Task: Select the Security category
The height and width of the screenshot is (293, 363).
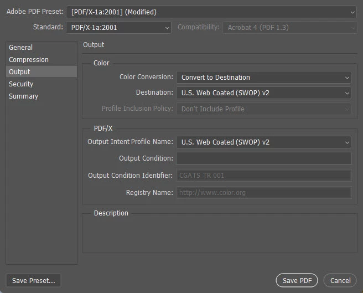Action: point(42,84)
